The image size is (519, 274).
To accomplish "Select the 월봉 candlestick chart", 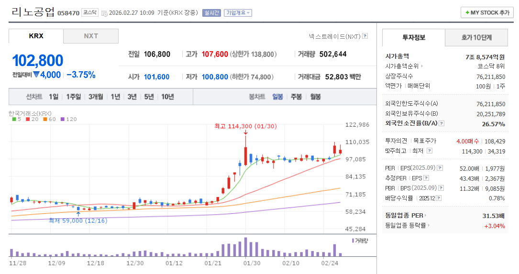I will coord(315,97).
